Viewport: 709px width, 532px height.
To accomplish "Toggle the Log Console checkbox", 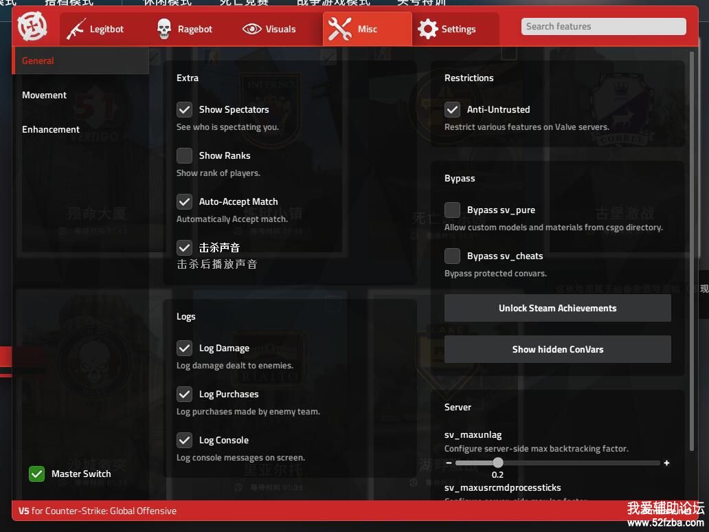I will [185, 440].
